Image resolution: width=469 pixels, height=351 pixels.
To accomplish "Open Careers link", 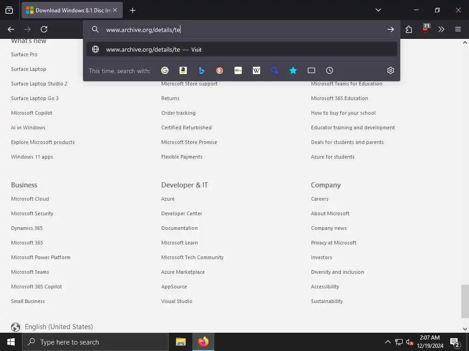I will pos(320,199).
